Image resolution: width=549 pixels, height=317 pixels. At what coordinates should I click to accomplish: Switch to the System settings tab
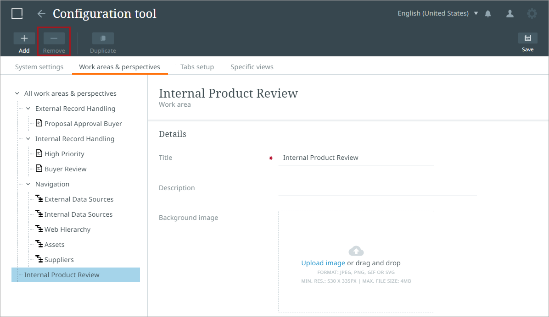tap(39, 67)
